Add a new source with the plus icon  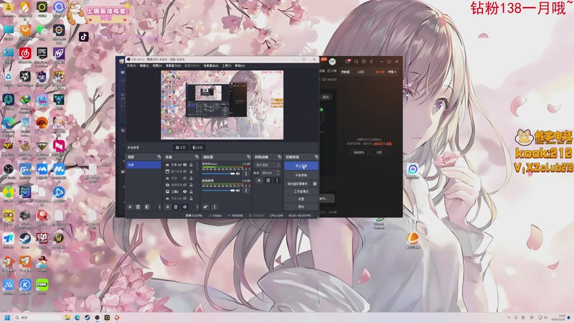pos(168,207)
